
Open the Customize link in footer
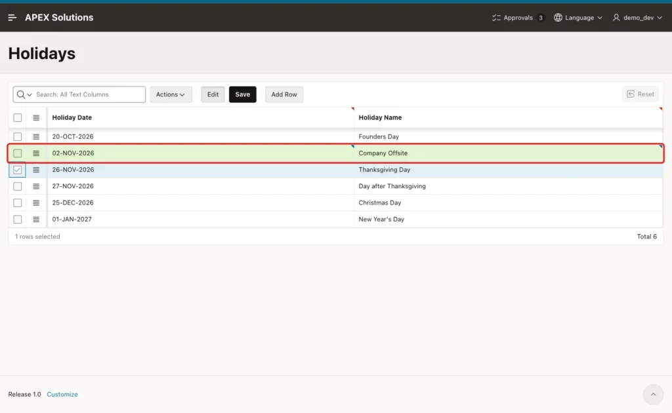click(62, 395)
